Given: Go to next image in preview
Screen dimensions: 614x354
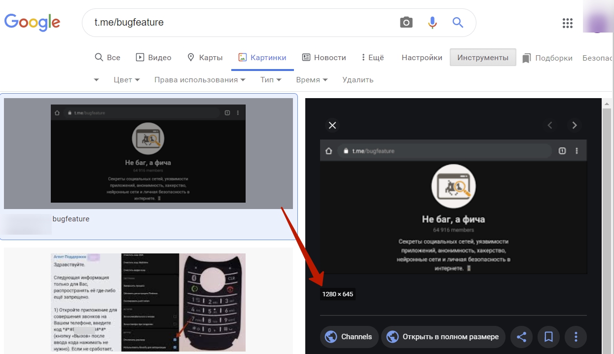Looking at the screenshot, I should pyautogui.click(x=574, y=125).
